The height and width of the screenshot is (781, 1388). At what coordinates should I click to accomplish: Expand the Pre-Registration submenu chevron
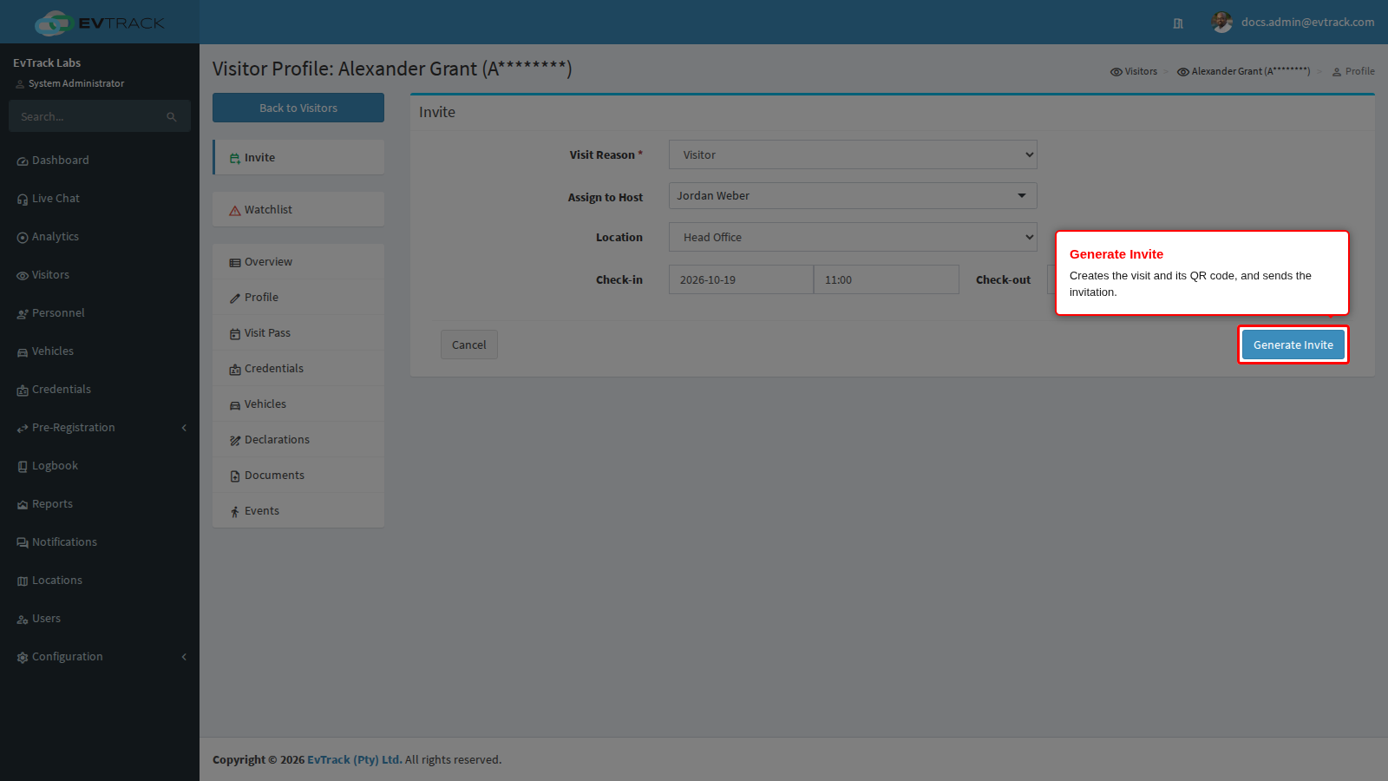(184, 428)
